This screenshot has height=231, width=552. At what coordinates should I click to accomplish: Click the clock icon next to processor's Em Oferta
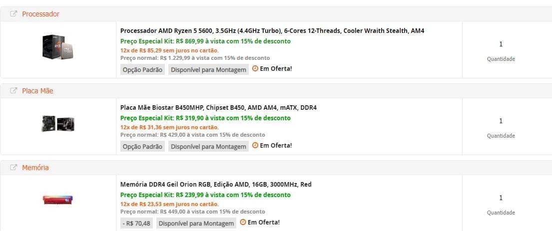(x=255, y=68)
